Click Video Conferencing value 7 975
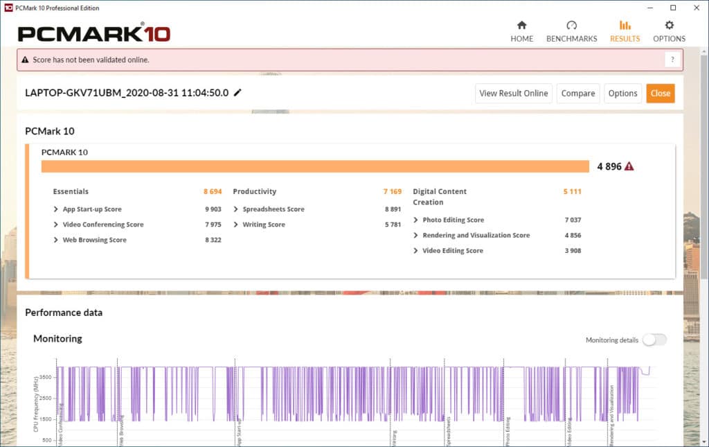 point(213,225)
